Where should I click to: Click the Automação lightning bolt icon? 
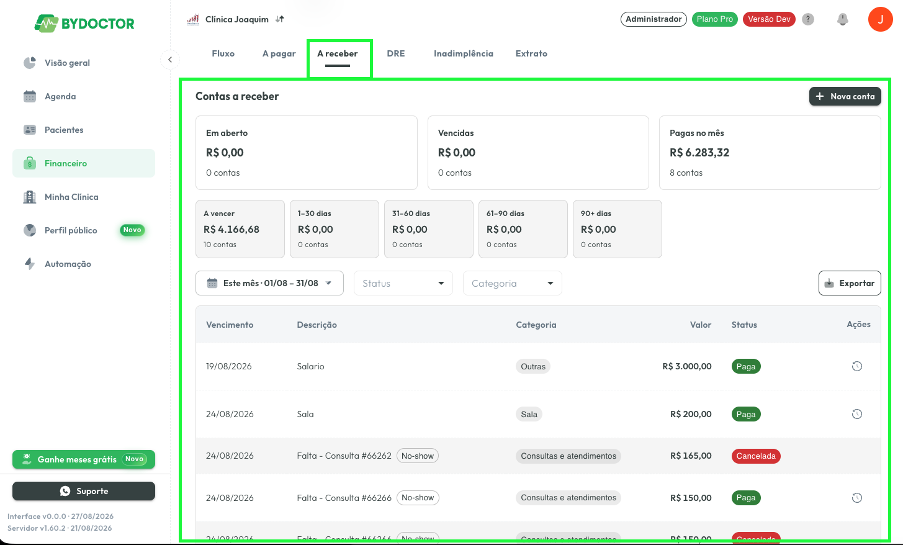pyautogui.click(x=30, y=264)
